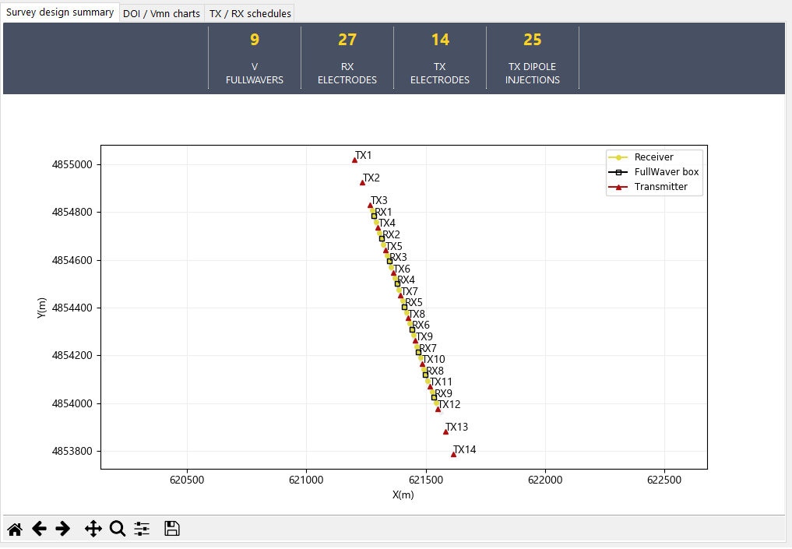This screenshot has height=549, width=792.
Task: Open the Configure subplots sliders tool
Action: click(x=142, y=529)
